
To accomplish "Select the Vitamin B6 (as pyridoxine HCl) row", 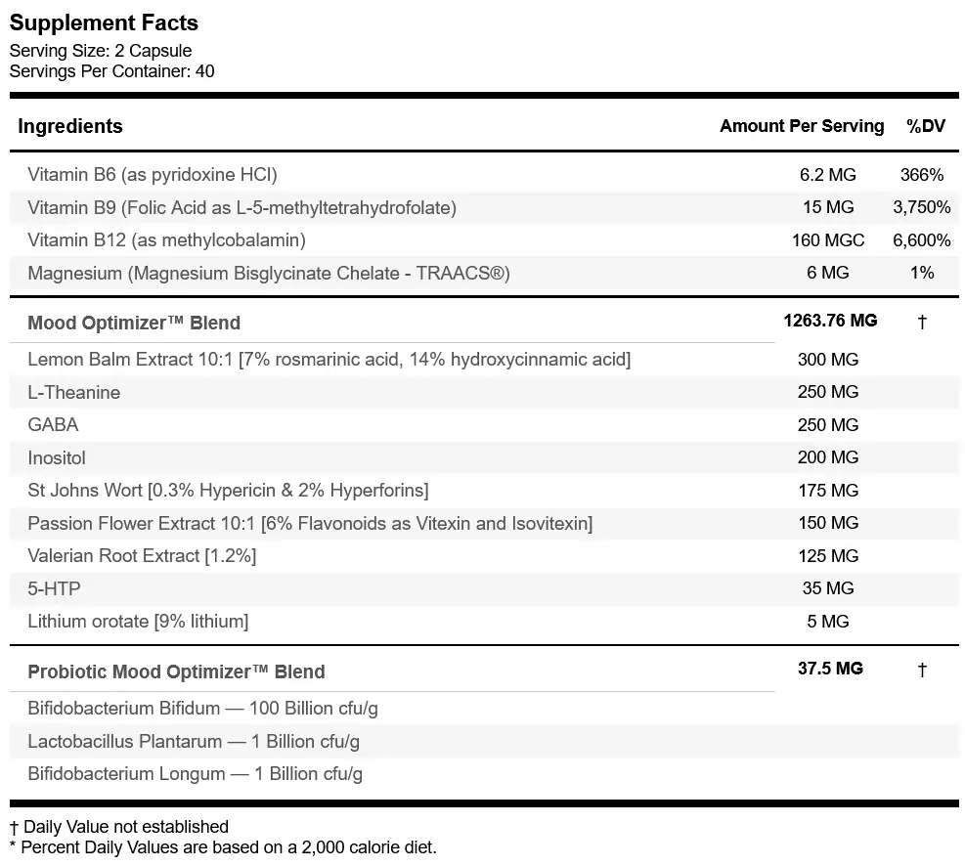I will 484,175.
